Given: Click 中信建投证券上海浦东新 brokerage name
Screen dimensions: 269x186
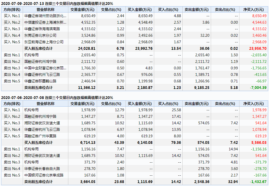Looking at the screenshot, I should tap(45, 22).
